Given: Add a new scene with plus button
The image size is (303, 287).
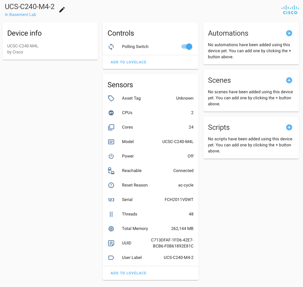Looking at the screenshot, I should pyautogui.click(x=289, y=80).
